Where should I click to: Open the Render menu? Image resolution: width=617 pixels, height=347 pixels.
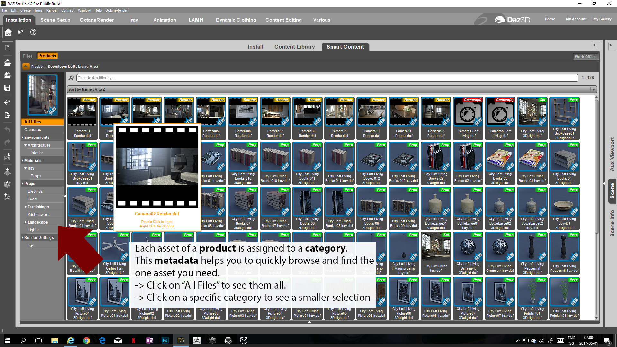point(51,10)
